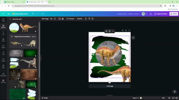Duplicate the page icon above canvas
The width and height of the screenshot is (179, 100).
126,30
